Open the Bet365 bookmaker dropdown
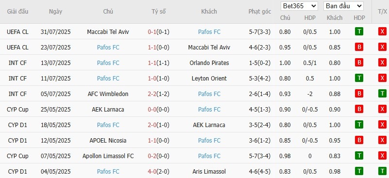 (299, 6)
